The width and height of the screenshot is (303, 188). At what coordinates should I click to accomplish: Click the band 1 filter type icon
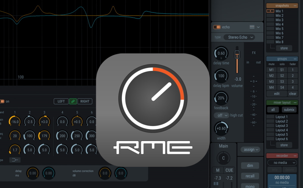coord(15,160)
